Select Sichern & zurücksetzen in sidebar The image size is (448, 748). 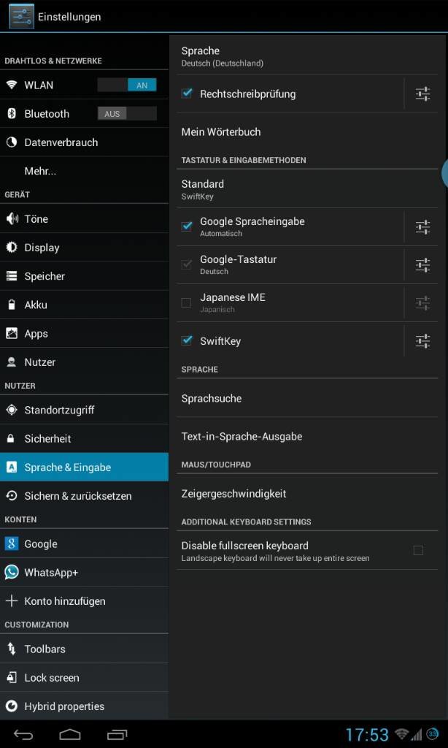[84, 496]
